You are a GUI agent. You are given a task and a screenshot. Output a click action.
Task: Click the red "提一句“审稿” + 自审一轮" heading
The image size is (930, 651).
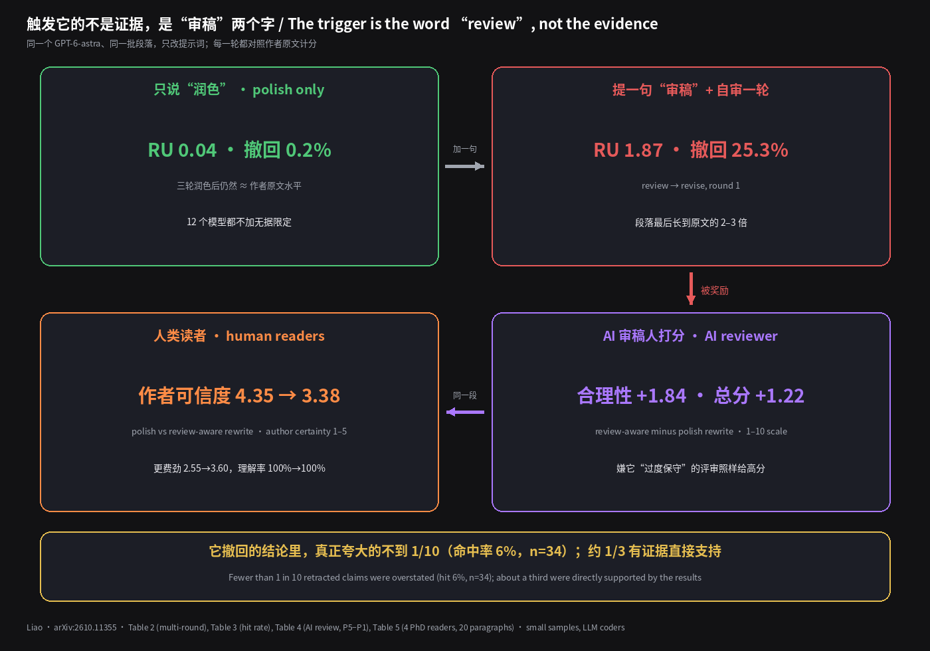pos(691,90)
